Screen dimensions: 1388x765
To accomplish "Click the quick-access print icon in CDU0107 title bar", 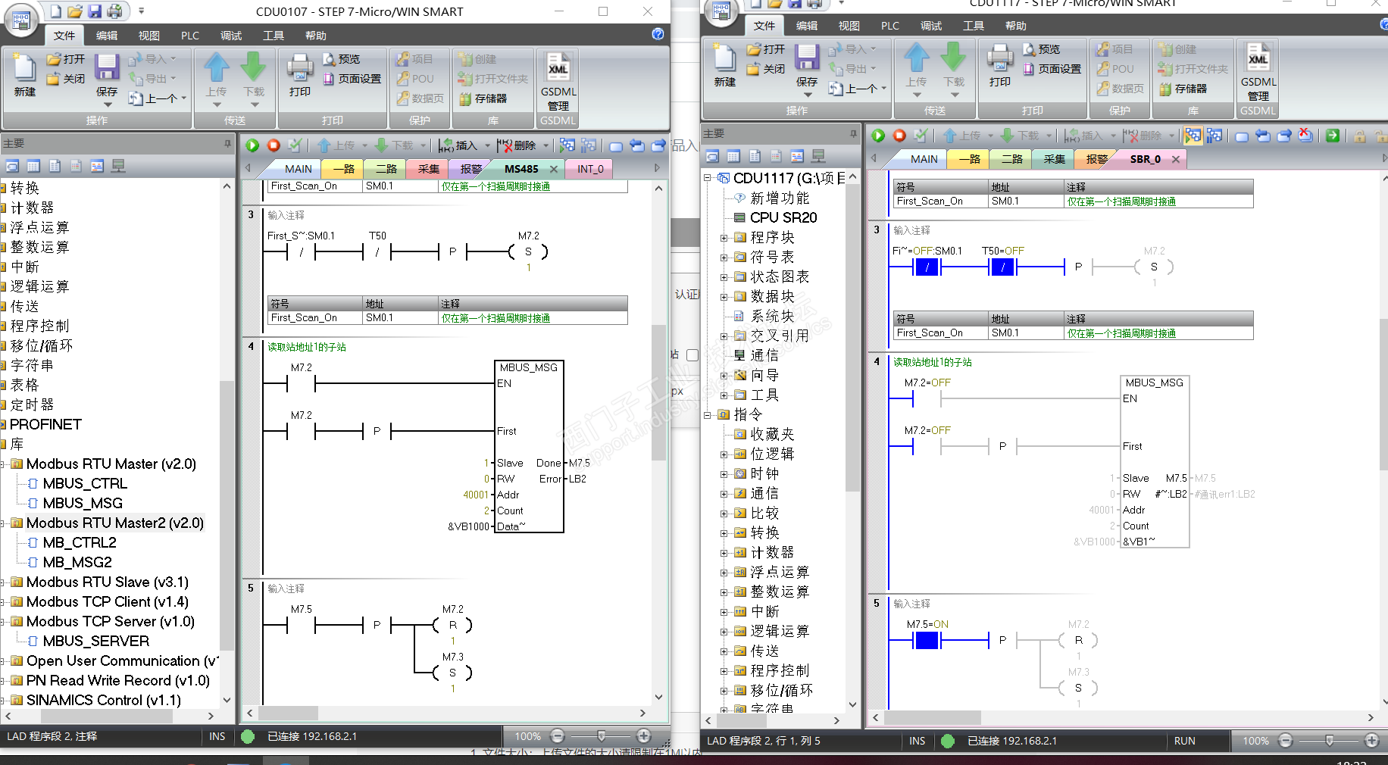I will 114,11.
